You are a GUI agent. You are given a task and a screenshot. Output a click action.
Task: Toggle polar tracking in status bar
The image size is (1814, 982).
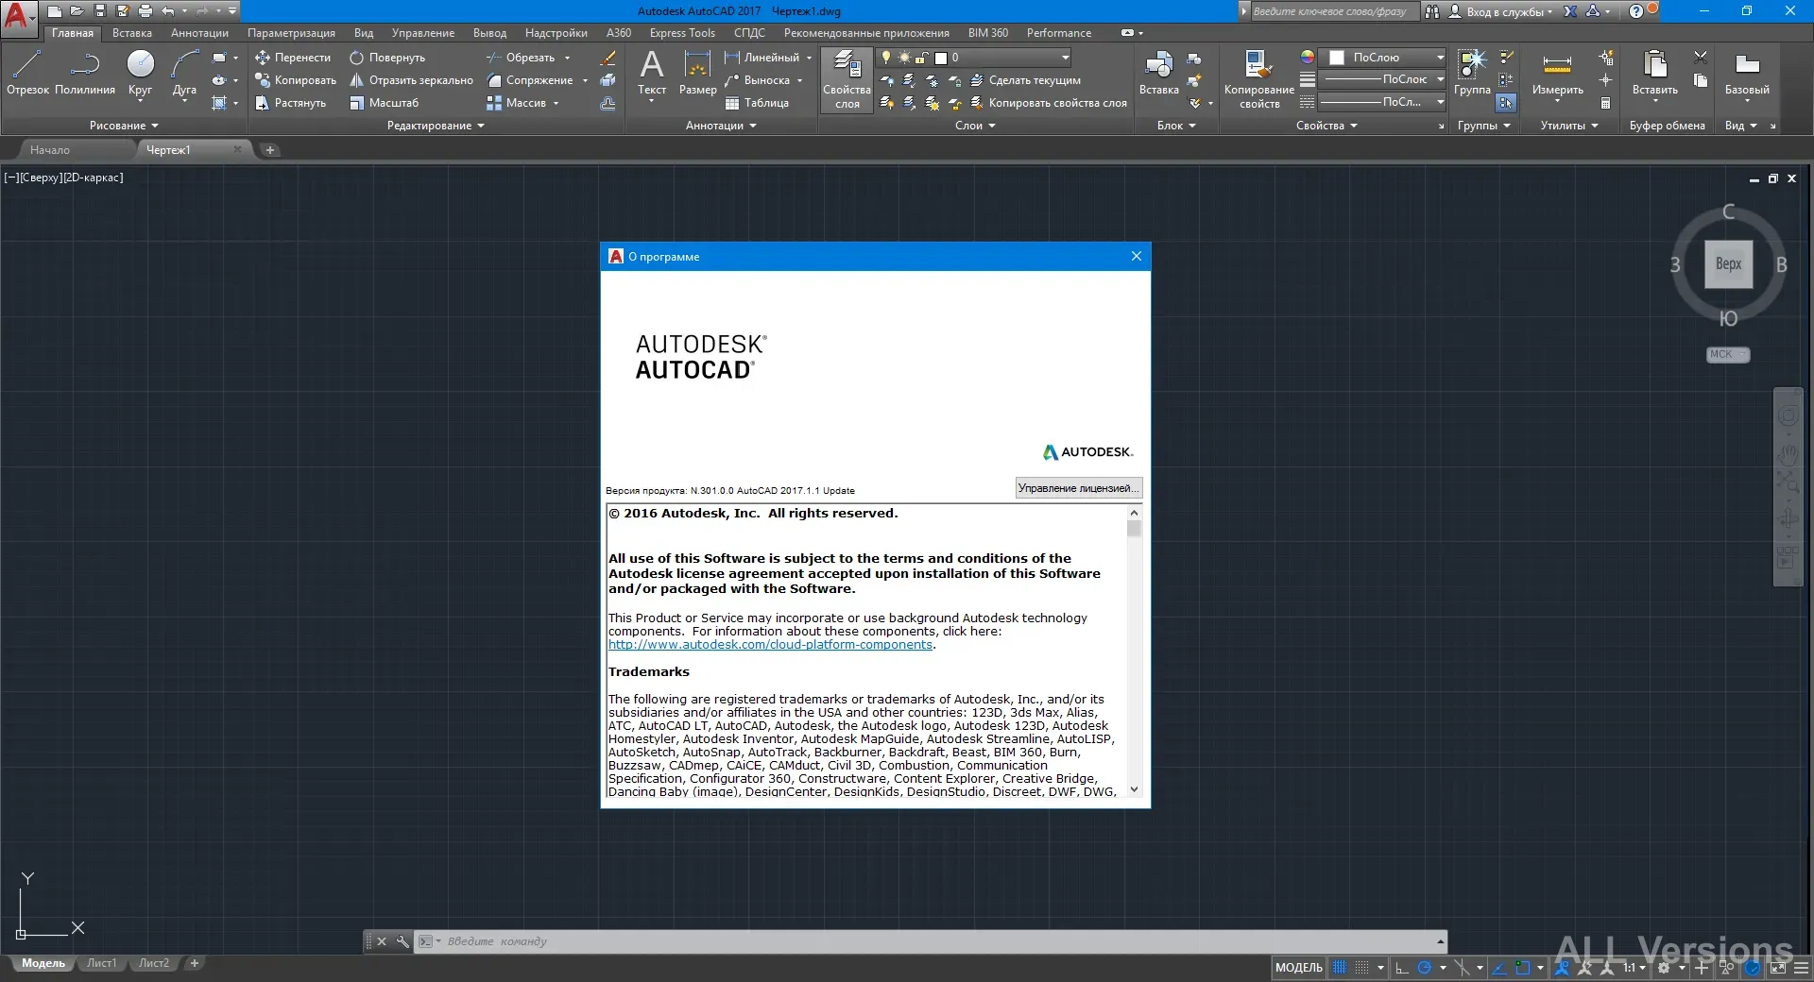click(x=1425, y=968)
